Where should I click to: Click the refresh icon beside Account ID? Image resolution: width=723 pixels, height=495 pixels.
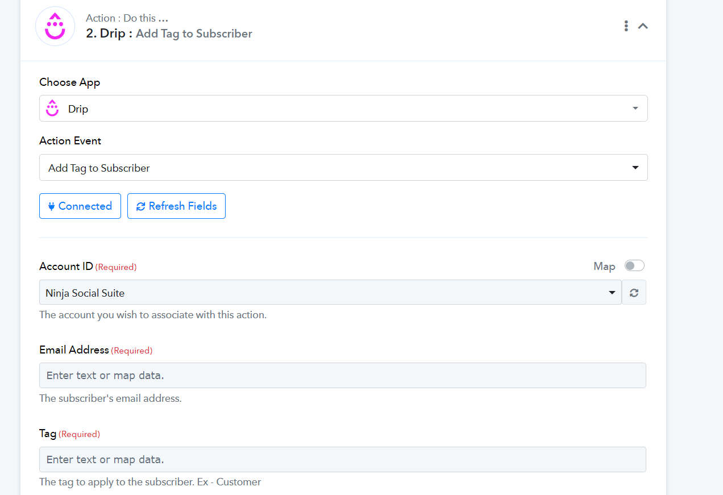tap(634, 293)
